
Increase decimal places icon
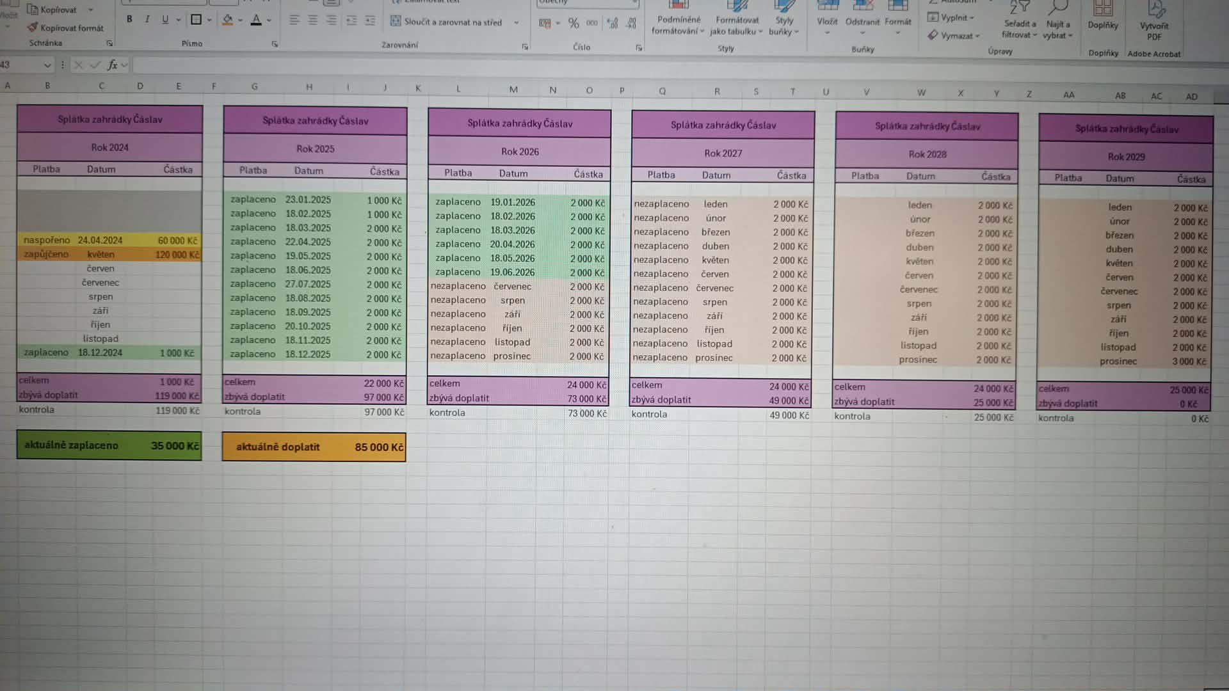(x=613, y=23)
